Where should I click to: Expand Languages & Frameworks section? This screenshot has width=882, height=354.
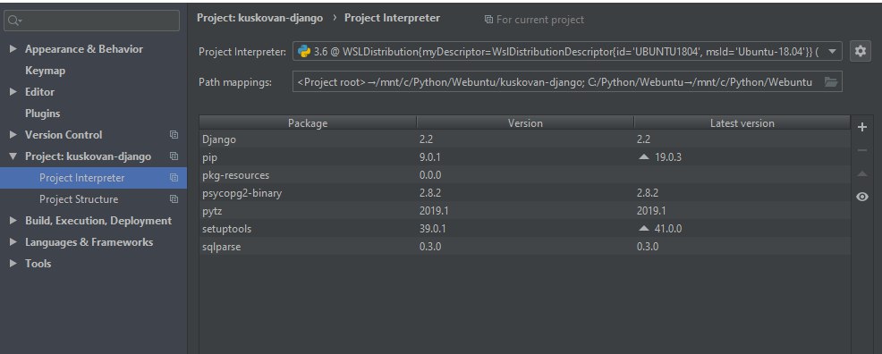click(x=13, y=242)
